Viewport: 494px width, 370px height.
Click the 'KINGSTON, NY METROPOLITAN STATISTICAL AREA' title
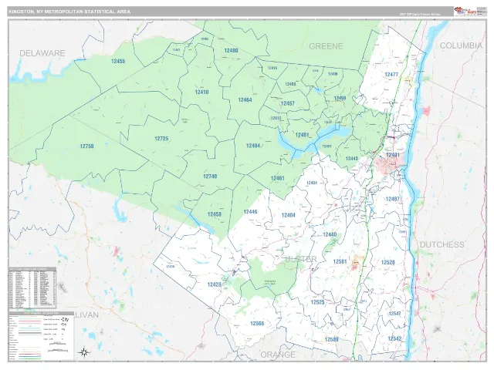coord(69,12)
